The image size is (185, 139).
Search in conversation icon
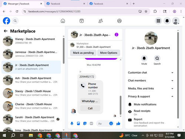tap(157, 58)
